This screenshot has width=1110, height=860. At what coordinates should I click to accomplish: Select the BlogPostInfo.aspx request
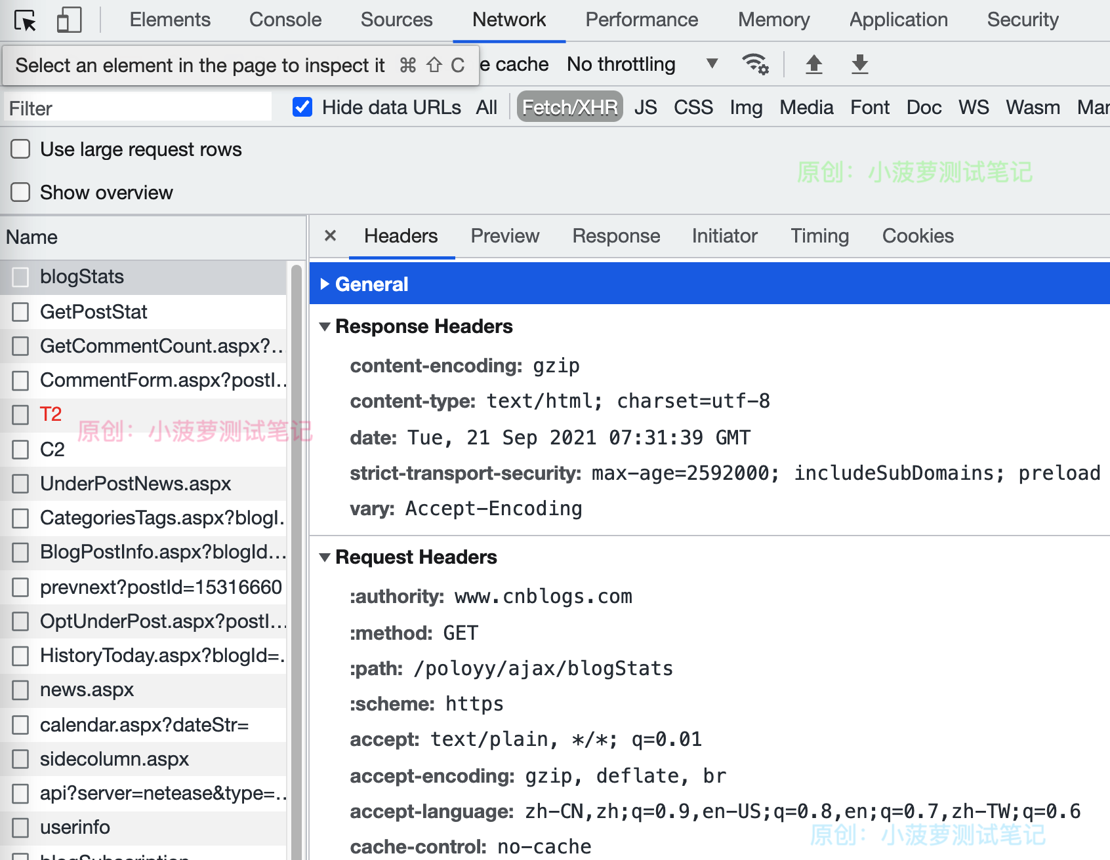pos(143,552)
